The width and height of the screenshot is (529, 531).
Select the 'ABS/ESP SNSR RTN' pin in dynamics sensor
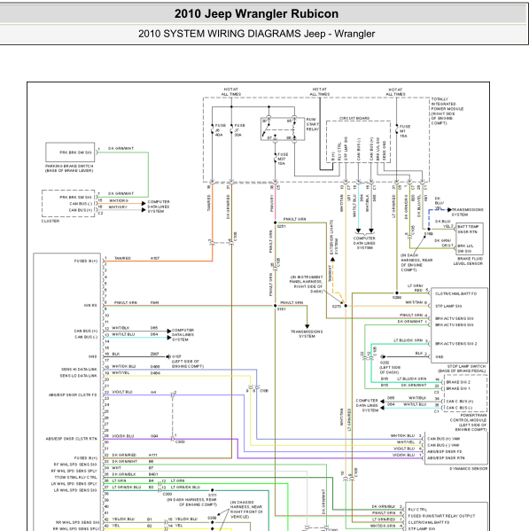tap(446, 457)
